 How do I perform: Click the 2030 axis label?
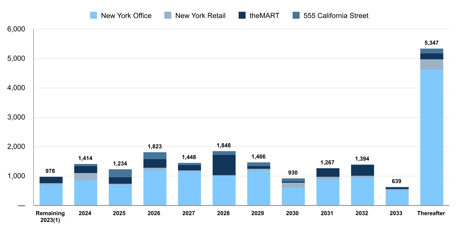(292, 213)
